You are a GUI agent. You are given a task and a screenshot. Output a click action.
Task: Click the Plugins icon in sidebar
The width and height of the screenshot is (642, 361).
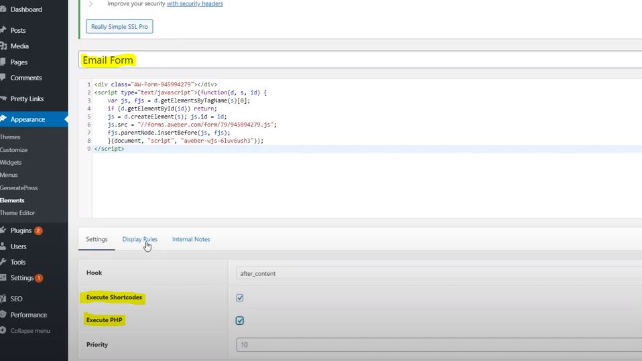coord(3,230)
